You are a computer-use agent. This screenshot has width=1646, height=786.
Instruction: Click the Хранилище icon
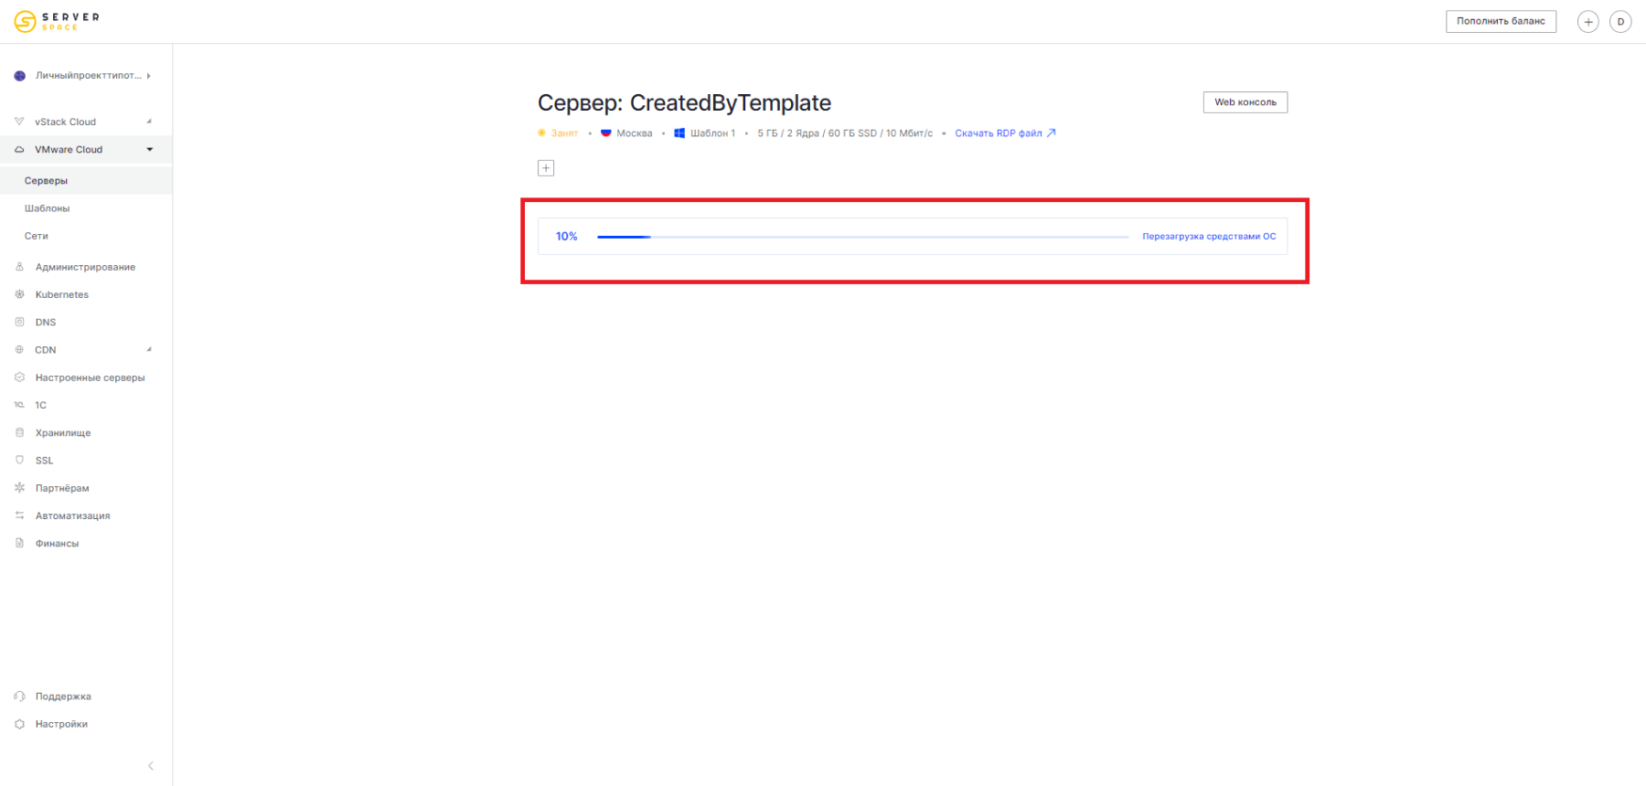(19, 432)
